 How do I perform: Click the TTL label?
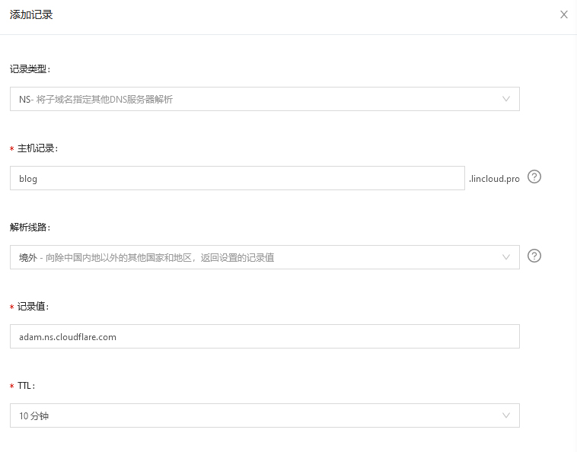tap(26, 386)
